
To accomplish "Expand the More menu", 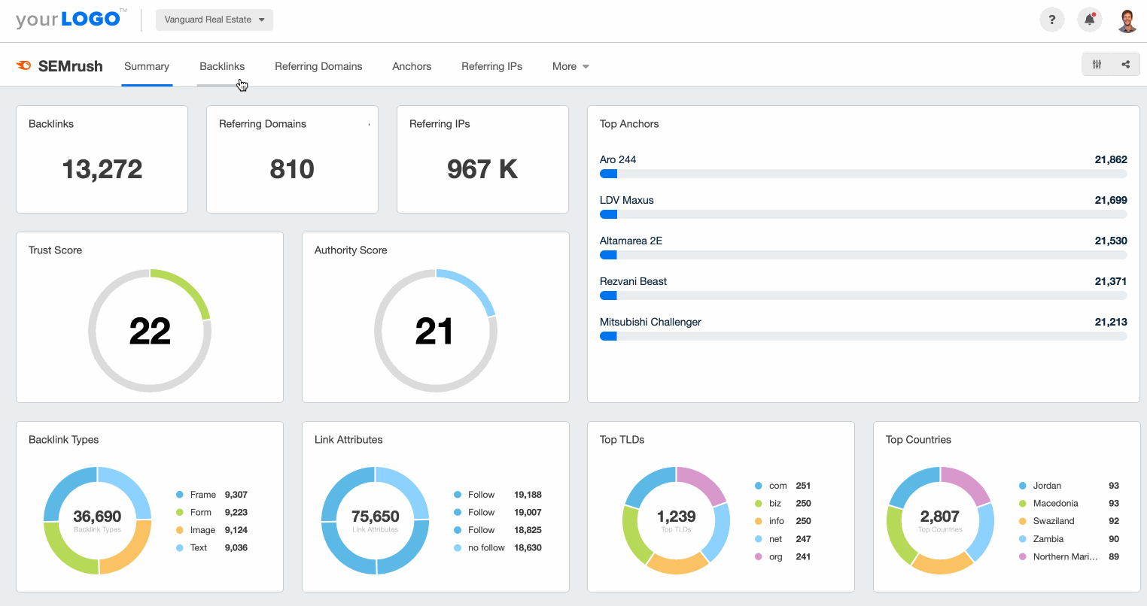I will [570, 66].
